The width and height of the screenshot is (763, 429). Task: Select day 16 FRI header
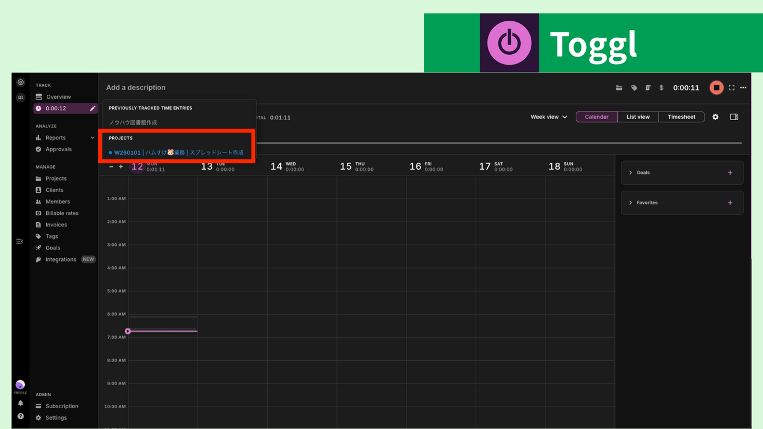426,166
